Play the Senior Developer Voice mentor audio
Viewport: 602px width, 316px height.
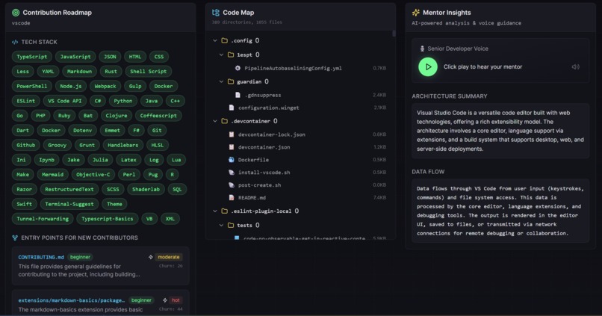coord(428,66)
